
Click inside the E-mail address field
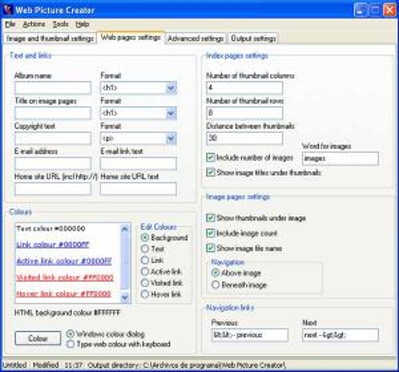coord(53,163)
